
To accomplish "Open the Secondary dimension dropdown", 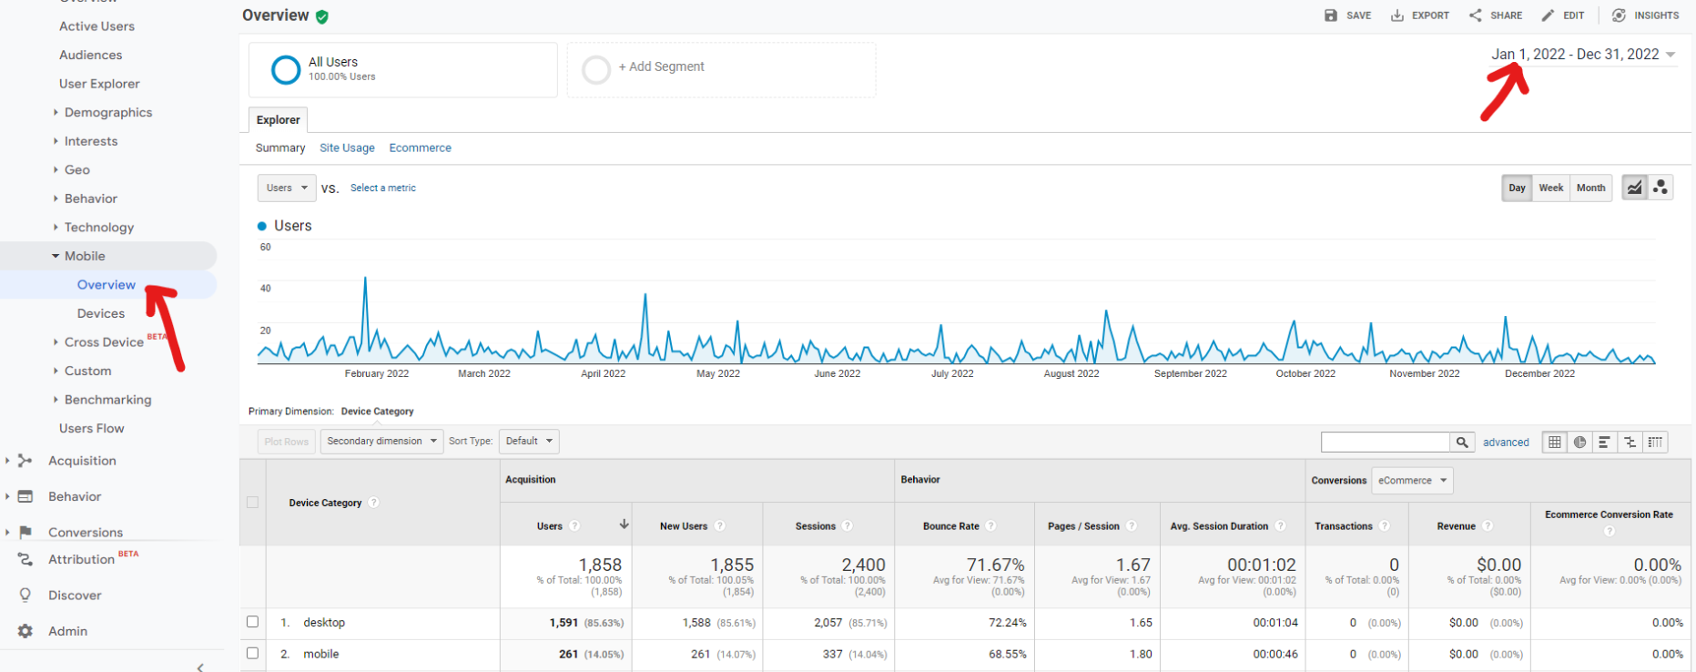I will coord(382,441).
